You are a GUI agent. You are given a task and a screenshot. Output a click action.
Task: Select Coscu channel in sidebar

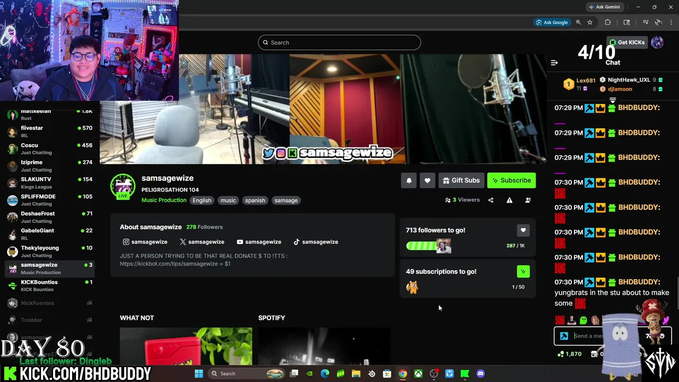point(50,149)
